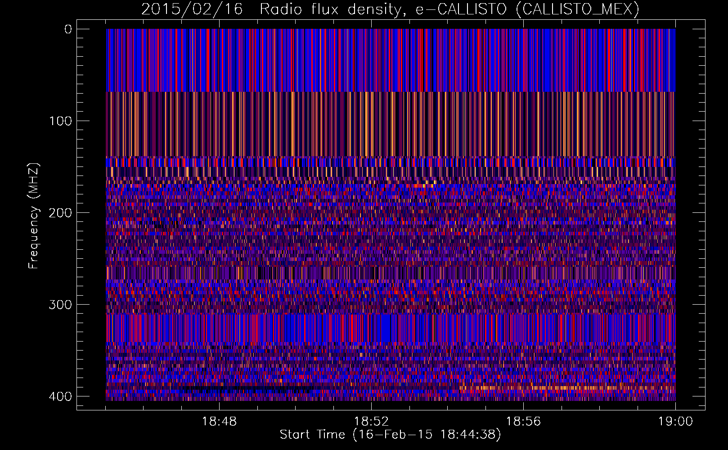This screenshot has width=728, height=450.
Task: Click the '400' frequency tick label
Action: (x=60, y=396)
